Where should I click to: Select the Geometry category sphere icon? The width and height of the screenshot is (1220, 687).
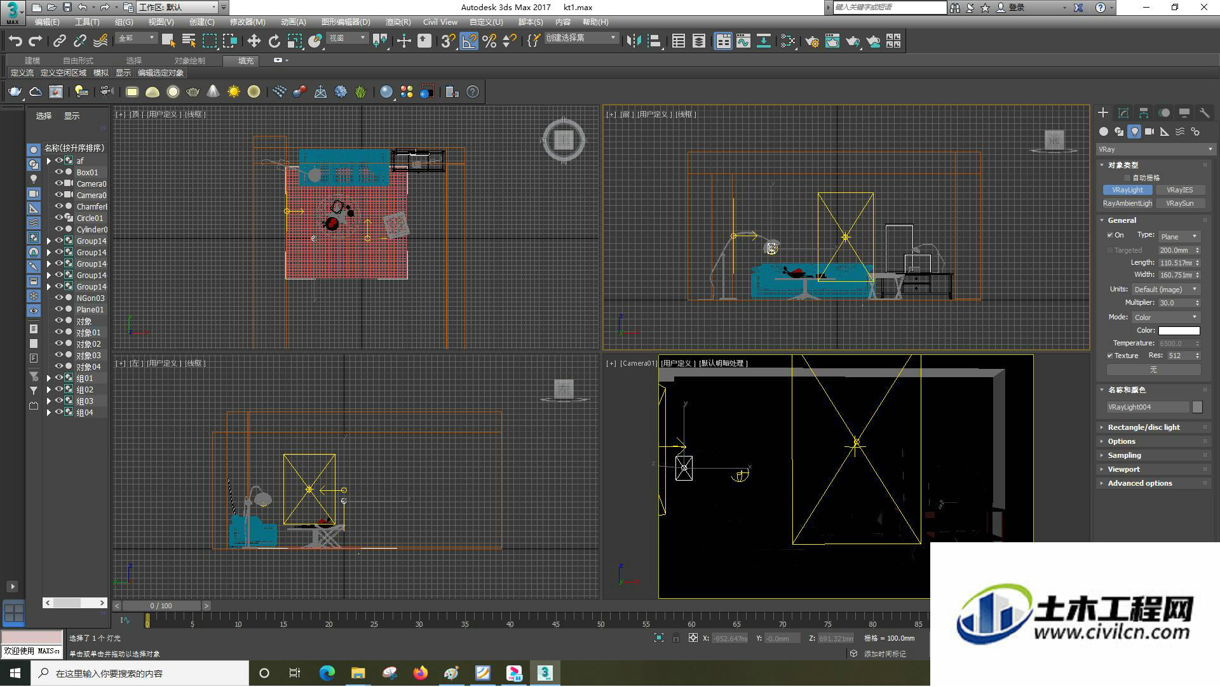(1104, 131)
